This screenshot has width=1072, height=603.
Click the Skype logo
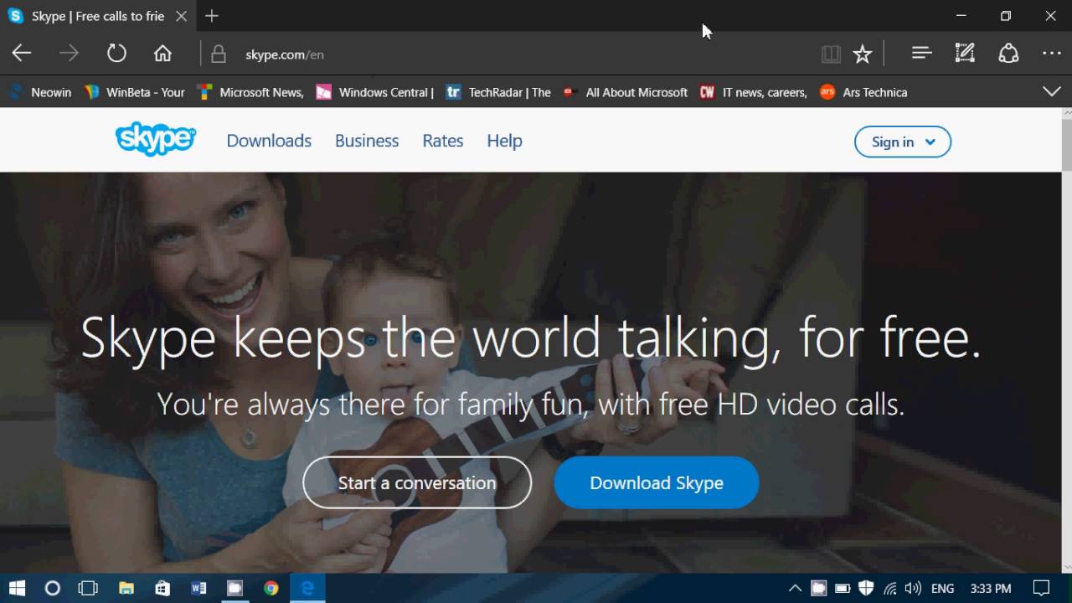[x=156, y=139]
